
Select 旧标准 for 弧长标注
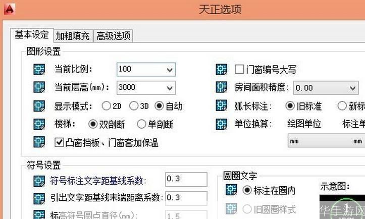click(290, 106)
